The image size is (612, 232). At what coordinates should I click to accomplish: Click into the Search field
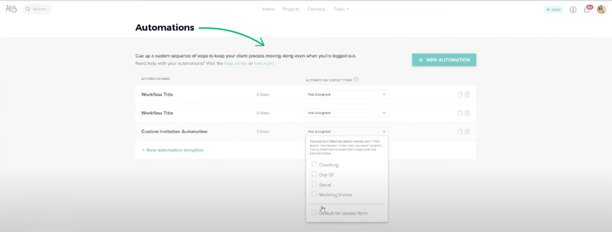pos(37,9)
